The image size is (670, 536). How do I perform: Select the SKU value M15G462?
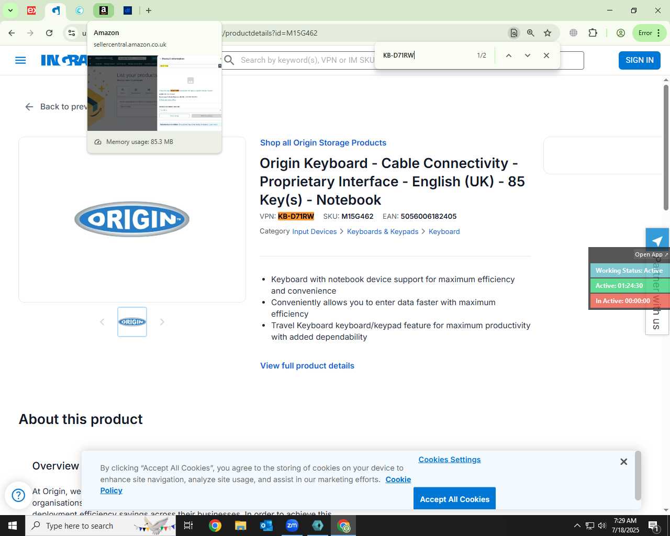(358, 216)
